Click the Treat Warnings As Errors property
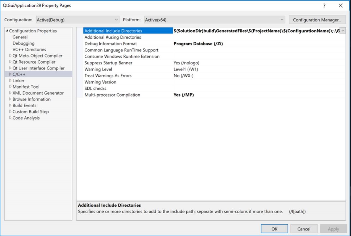Viewport: 351px width, 236px height. click(x=108, y=76)
